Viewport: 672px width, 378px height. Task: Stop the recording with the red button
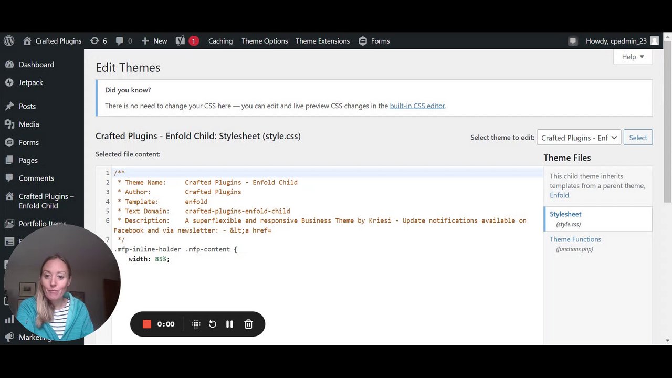(x=147, y=324)
